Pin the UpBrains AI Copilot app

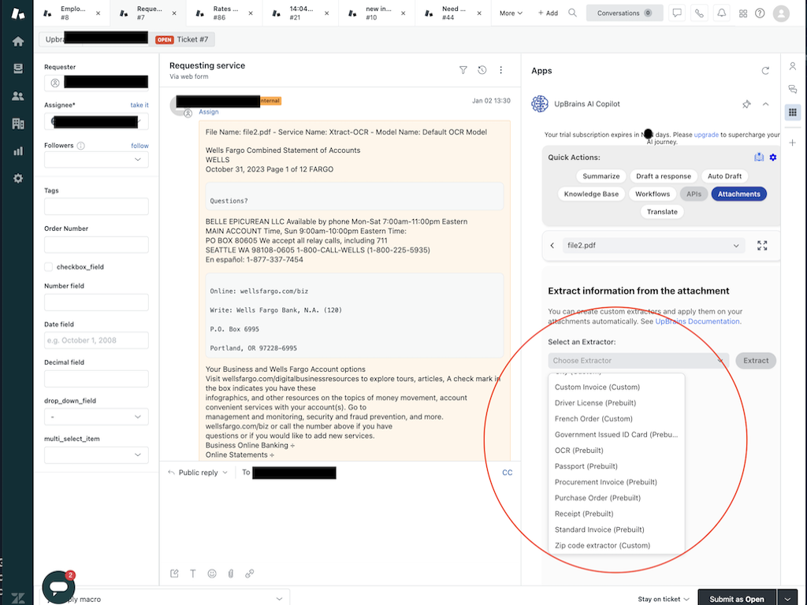[x=746, y=104]
